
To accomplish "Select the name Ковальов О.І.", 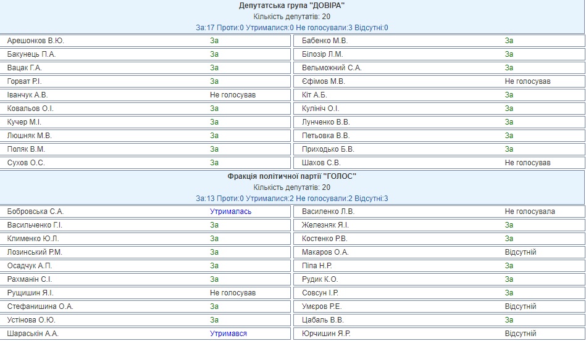I will click(30, 109).
